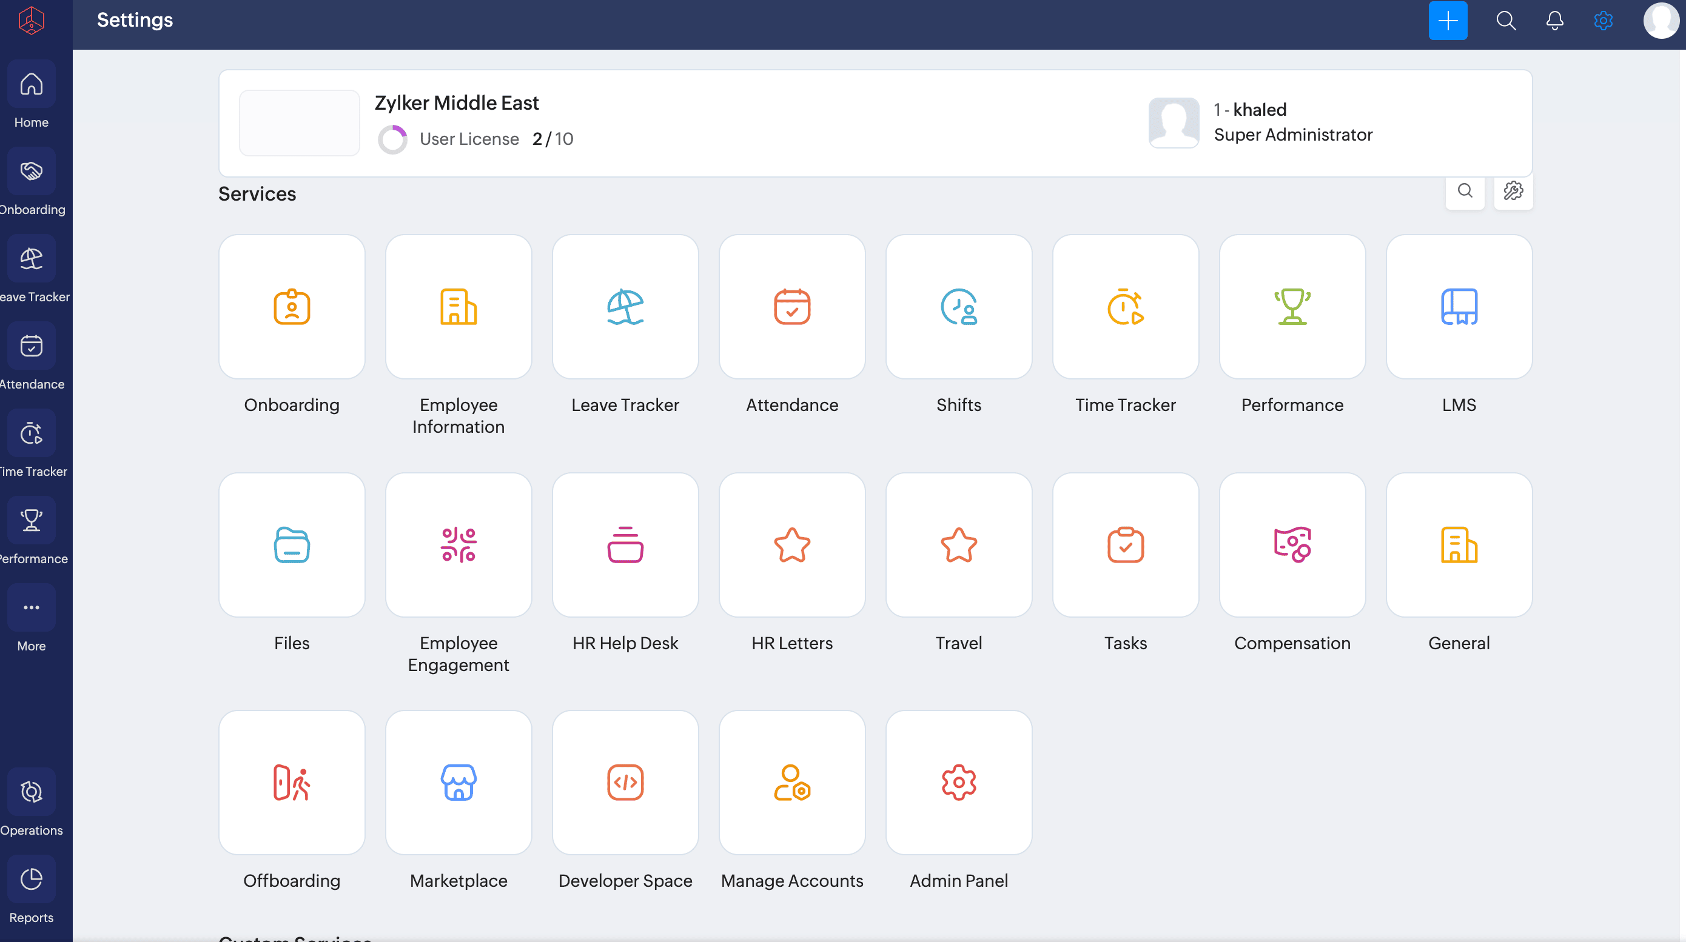The height and width of the screenshot is (942, 1686).
Task: Open the Admin Panel gear tile
Action: (958, 783)
